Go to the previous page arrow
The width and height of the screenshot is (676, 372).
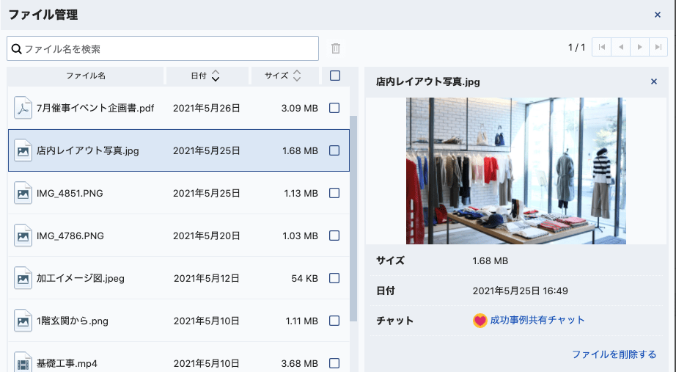[621, 48]
